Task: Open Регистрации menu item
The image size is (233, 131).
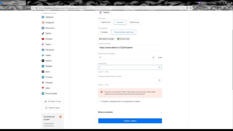Action: click(x=51, y=94)
